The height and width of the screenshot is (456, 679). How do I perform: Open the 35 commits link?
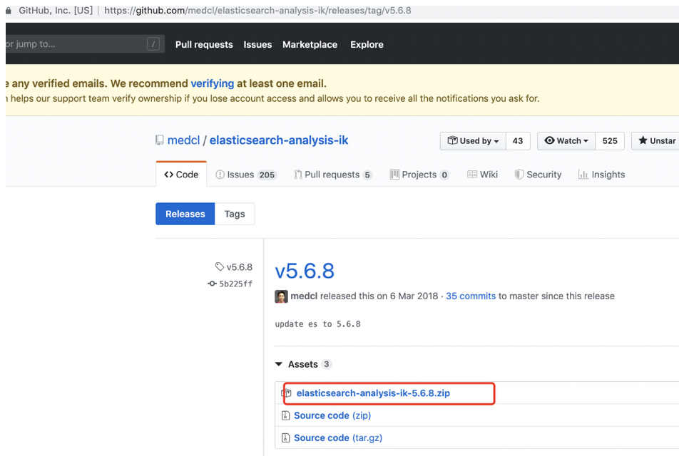(471, 296)
